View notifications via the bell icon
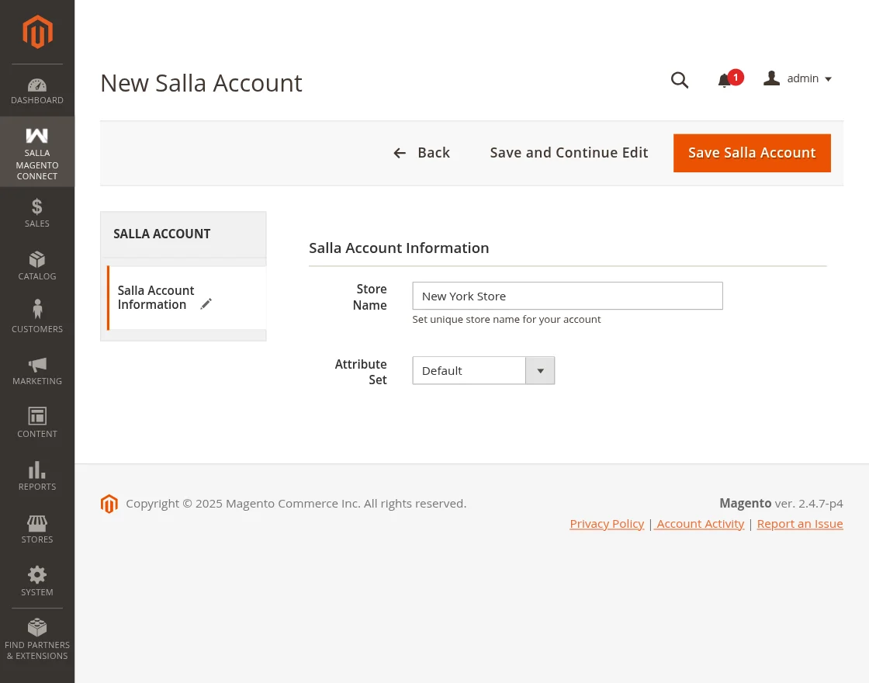This screenshot has height=683, width=869. (x=724, y=80)
